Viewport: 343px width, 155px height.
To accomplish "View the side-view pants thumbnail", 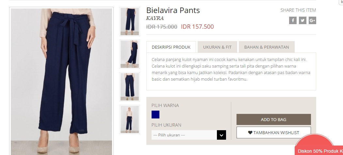I will pyautogui.click(x=130, y=54).
